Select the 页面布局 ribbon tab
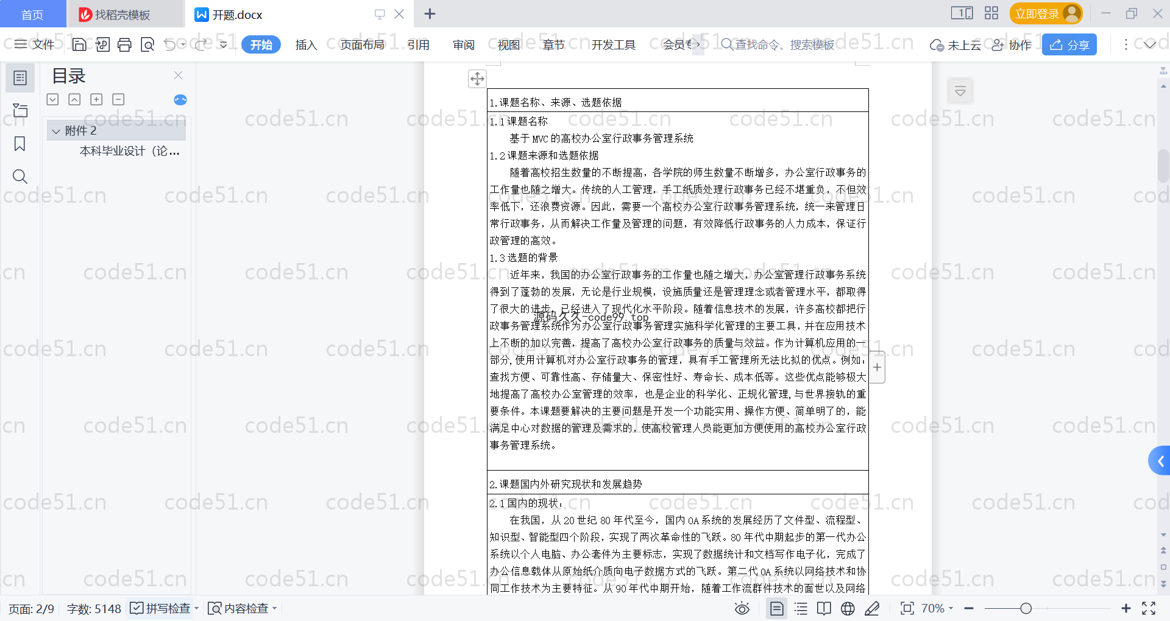The width and height of the screenshot is (1170, 621). (362, 44)
